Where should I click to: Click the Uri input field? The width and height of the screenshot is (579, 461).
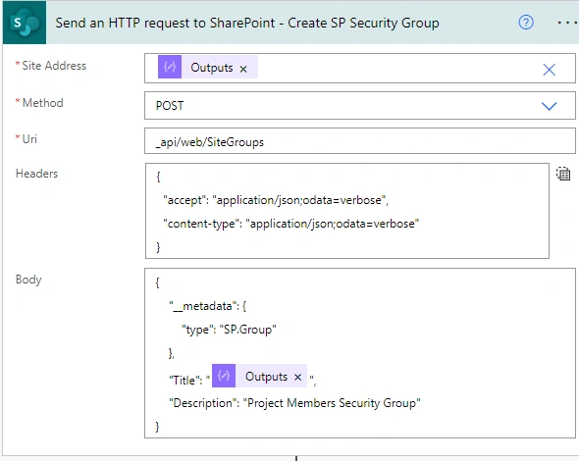click(359, 141)
